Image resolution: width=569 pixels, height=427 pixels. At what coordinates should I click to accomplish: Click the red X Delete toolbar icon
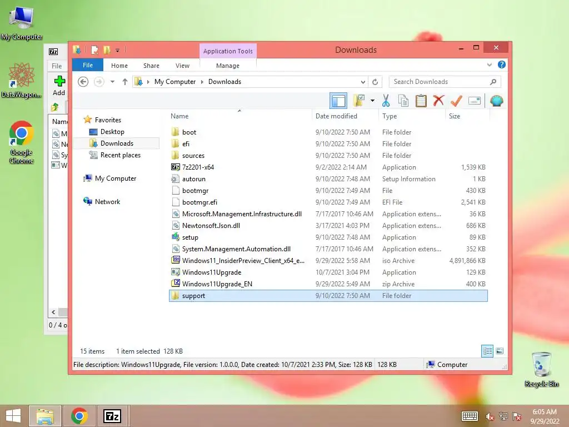point(438,101)
